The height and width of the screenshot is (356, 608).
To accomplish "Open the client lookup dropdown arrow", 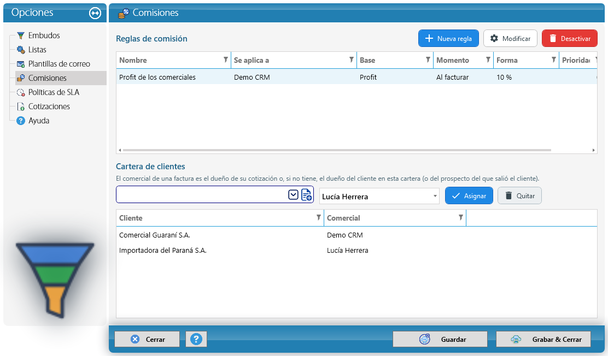I will pyautogui.click(x=293, y=195).
